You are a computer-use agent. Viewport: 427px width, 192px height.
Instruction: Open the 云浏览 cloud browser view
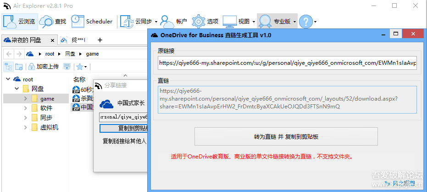click(x=19, y=21)
